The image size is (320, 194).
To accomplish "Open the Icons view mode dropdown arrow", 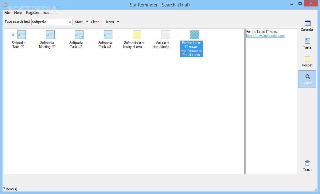I will tap(118, 22).
